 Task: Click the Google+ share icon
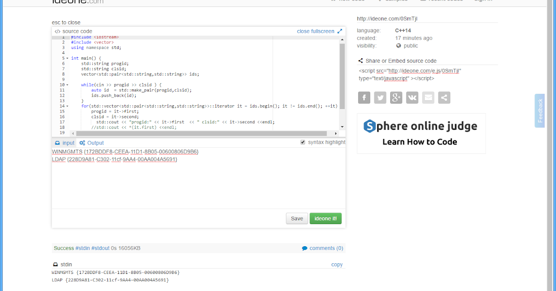396,97
